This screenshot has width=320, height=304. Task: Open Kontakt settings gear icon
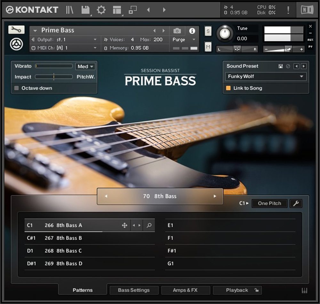tap(101, 10)
